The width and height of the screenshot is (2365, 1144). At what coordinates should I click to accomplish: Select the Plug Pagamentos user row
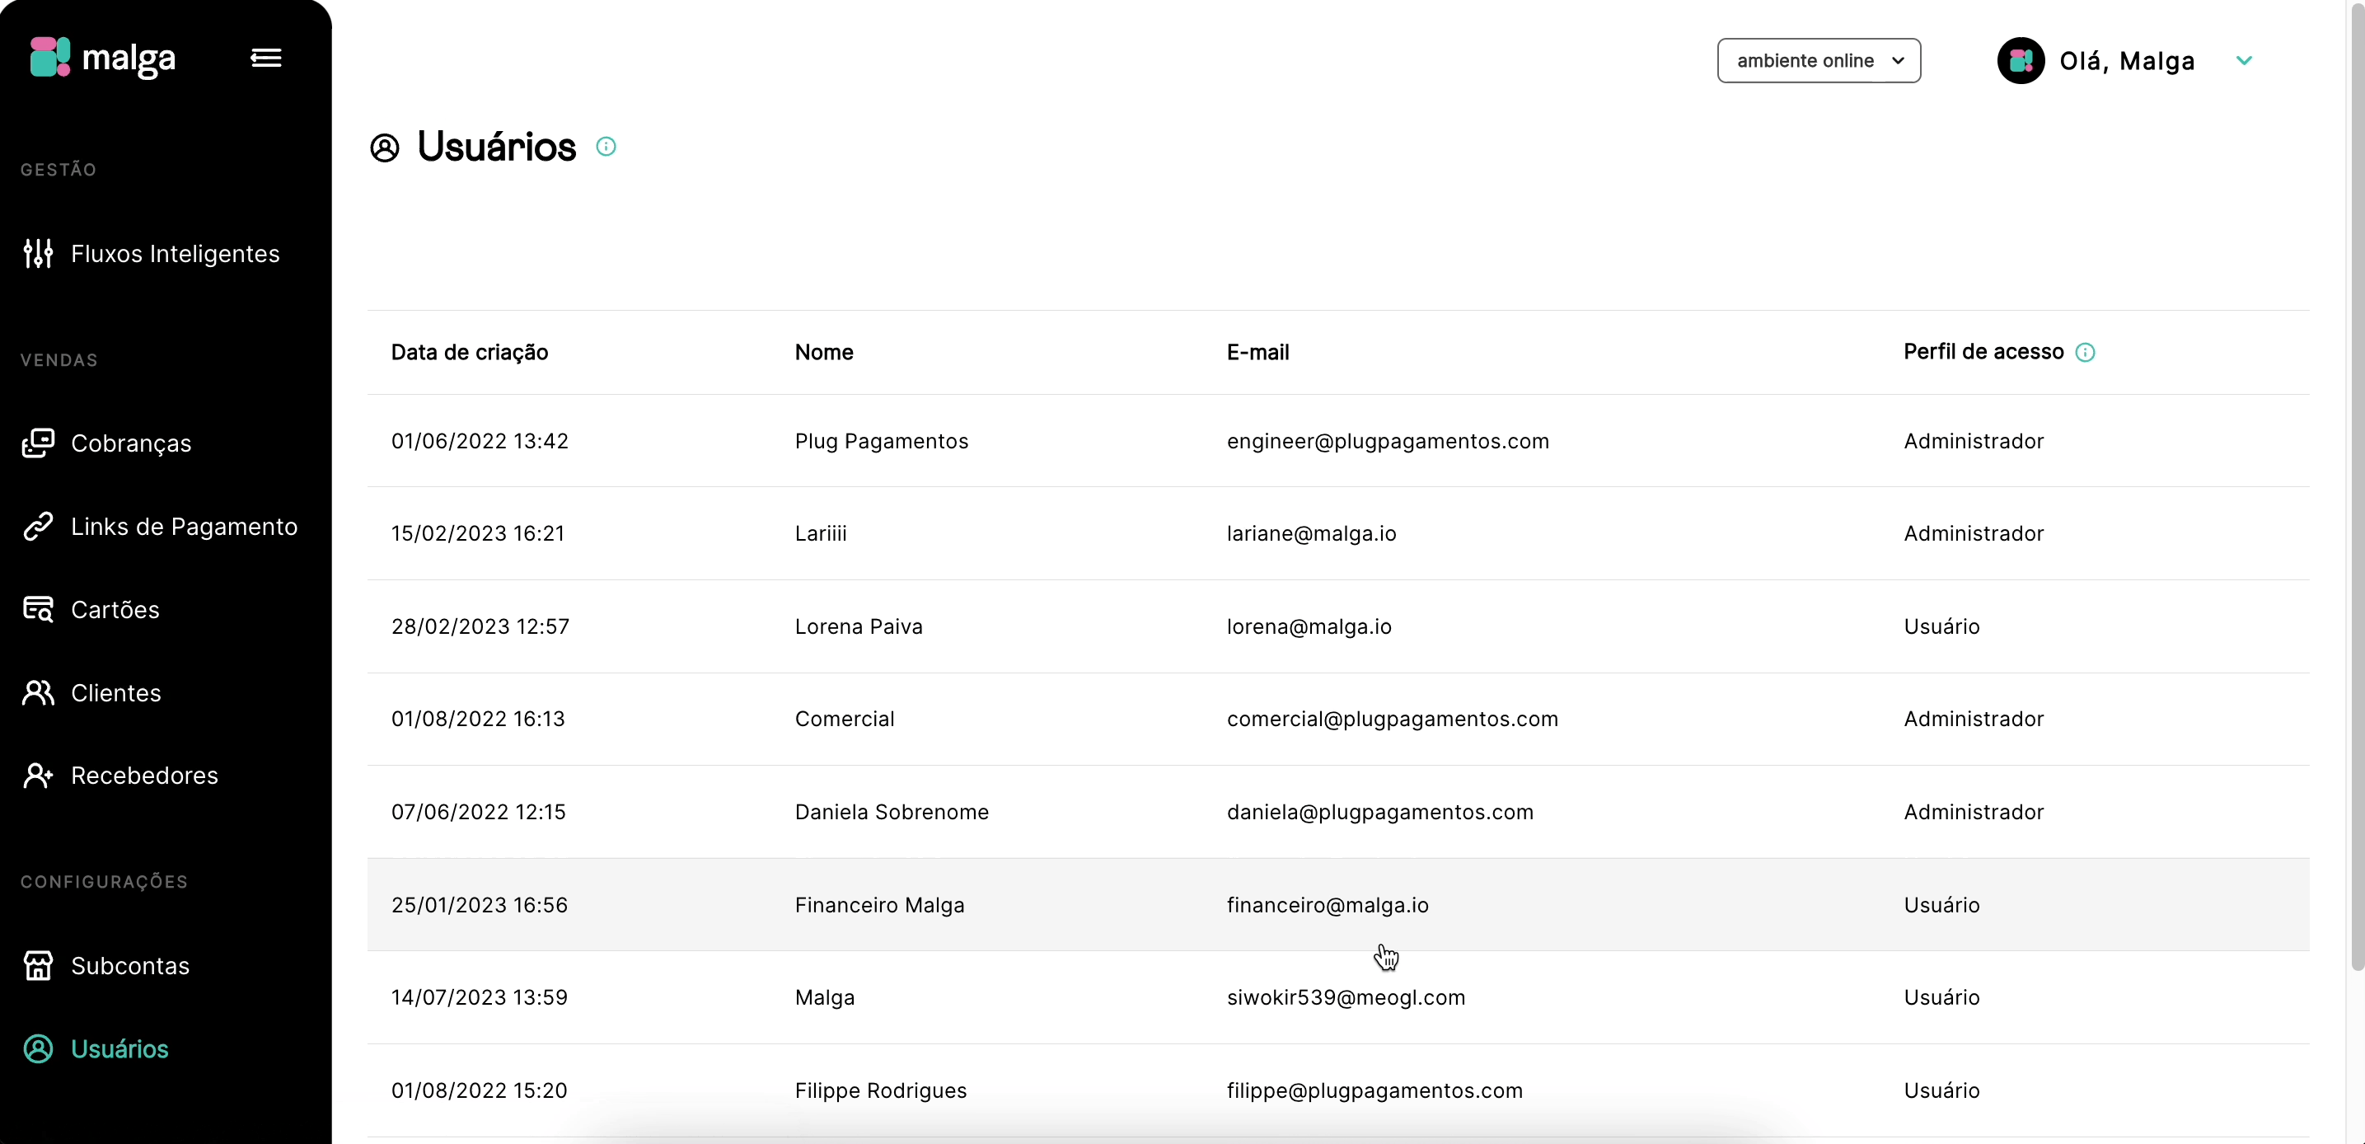point(880,441)
